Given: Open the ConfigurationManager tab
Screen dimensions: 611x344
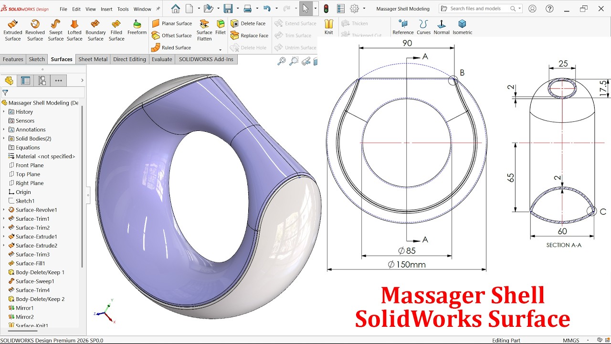Looking at the screenshot, I should 42,80.
